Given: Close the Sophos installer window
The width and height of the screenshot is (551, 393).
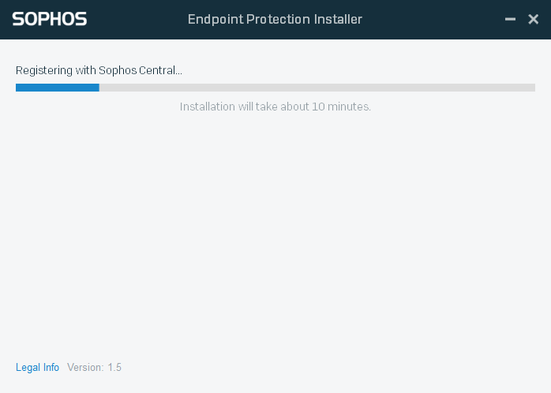Looking at the screenshot, I should pyautogui.click(x=533, y=19).
